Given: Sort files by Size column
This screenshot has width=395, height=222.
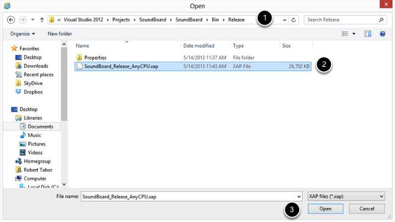Looking at the screenshot, I should tap(286, 46).
